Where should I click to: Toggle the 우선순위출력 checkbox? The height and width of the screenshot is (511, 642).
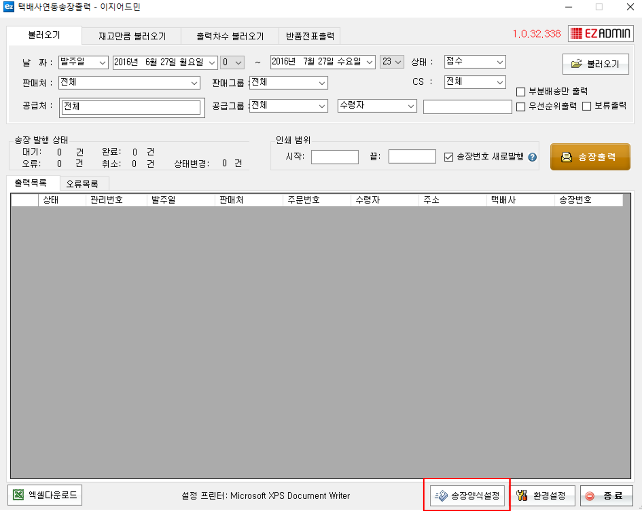point(521,106)
